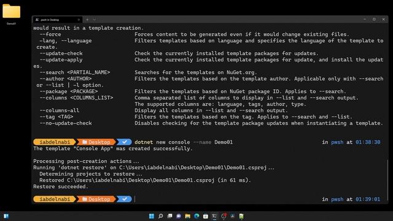Image resolution: width=393 pixels, height=221 pixels.
Task: Click the 'Determining projects to restore' line
Action: (91, 174)
